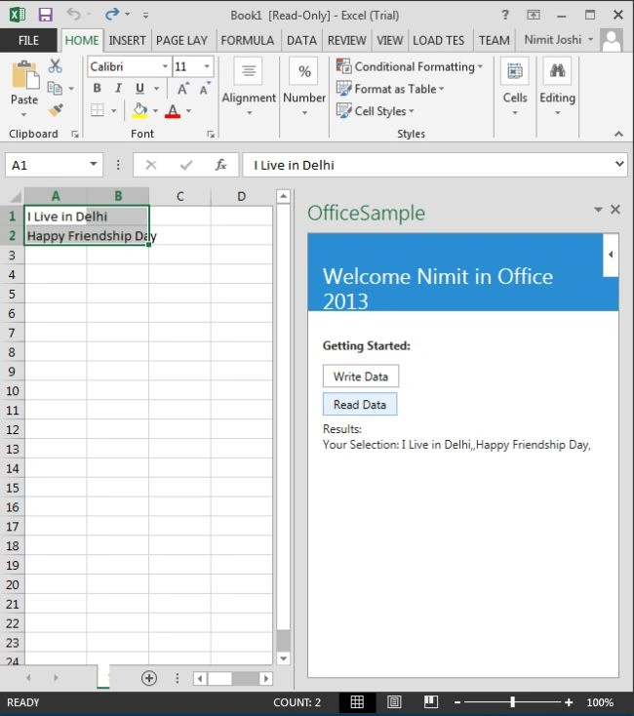Open Format as Table menu
This screenshot has height=716, width=634.
point(390,89)
